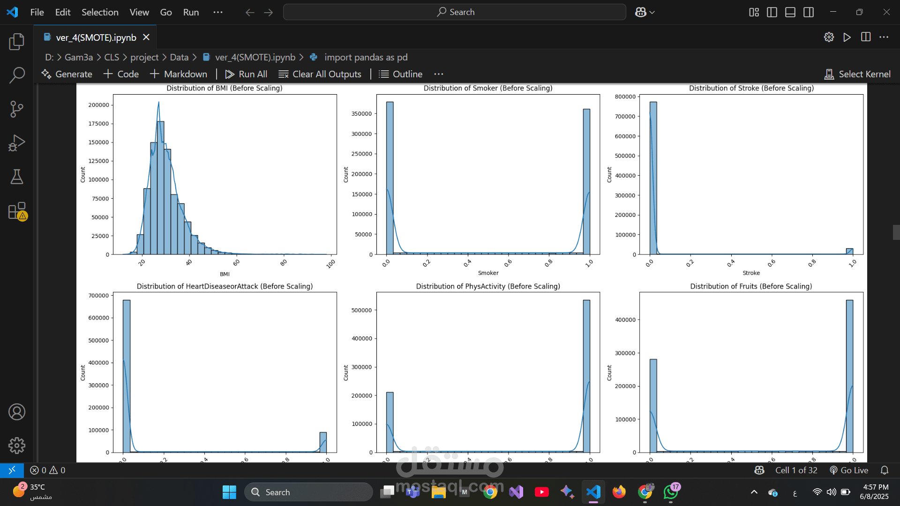
Task: Click the Run All button
Action: [247, 74]
